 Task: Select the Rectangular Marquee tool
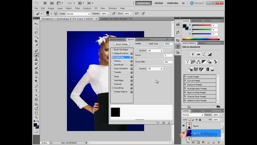tap(36, 28)
